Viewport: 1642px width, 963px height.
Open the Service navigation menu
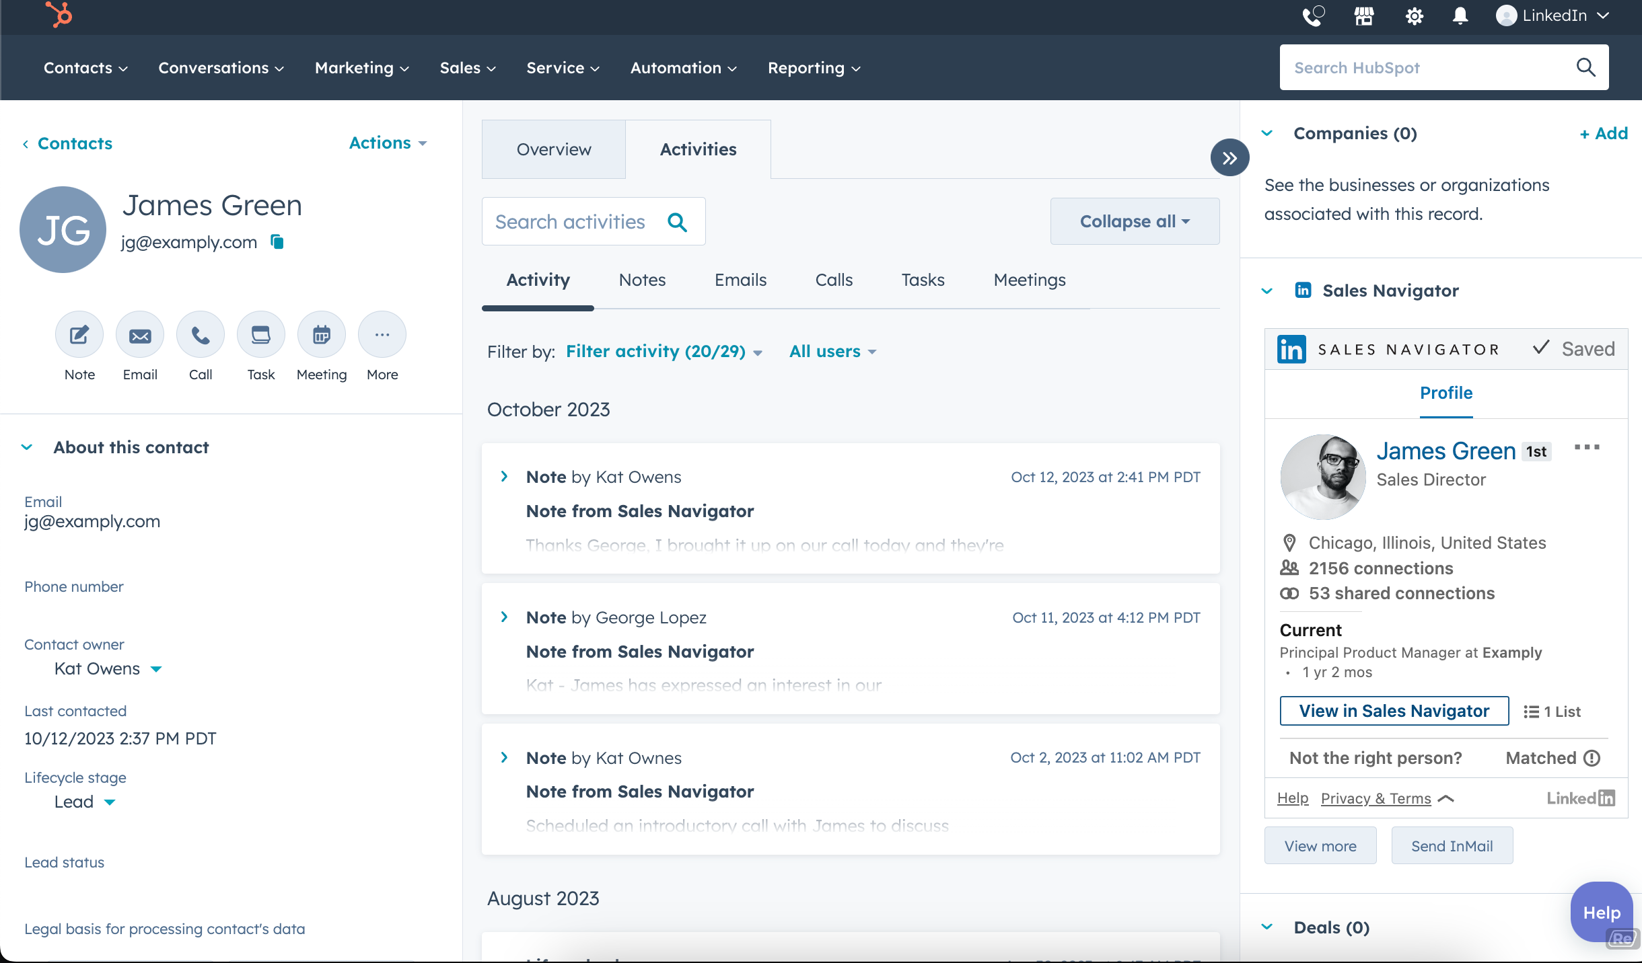click(563, 68)
